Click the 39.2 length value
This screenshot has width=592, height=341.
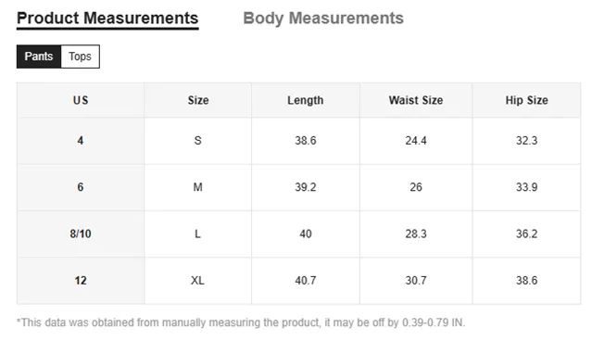[x=306, y=187]
